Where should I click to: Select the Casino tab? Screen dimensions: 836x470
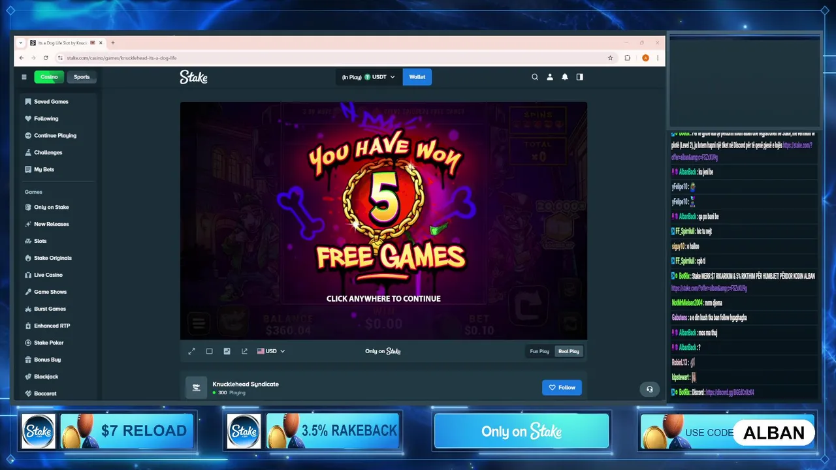[49, 77]
